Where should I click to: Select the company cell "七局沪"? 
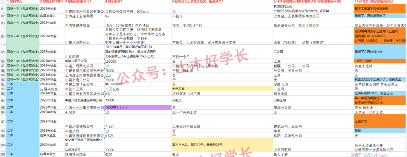[84, 112]
